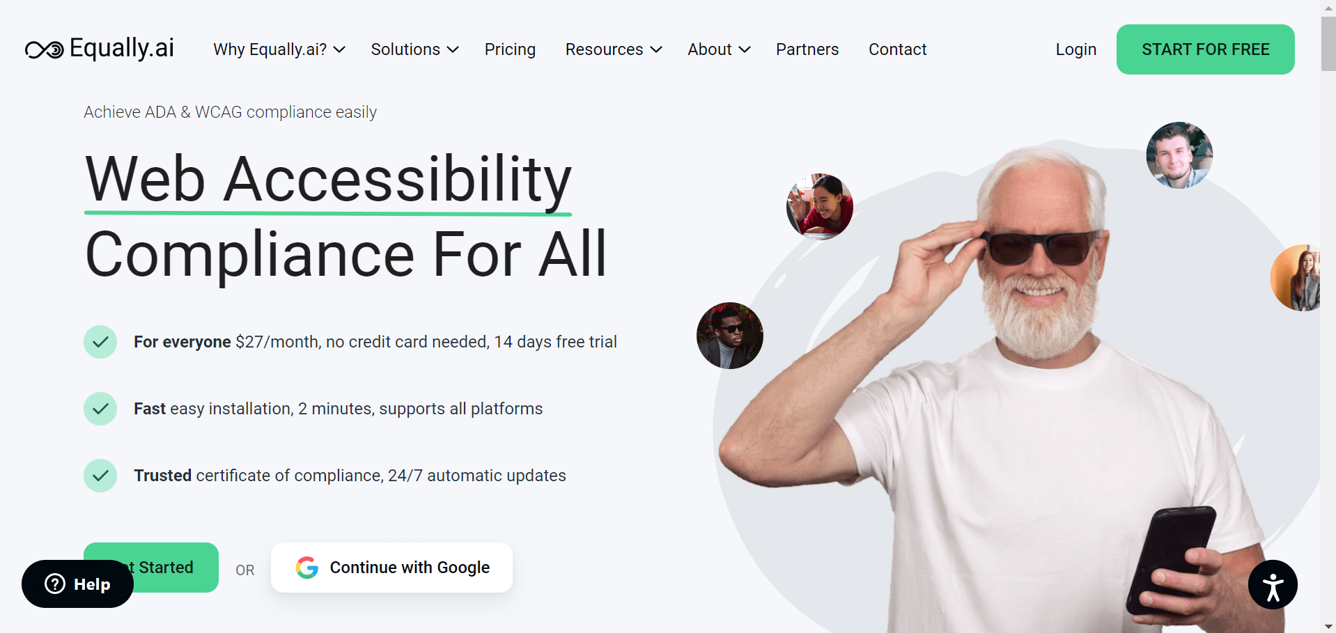Click the green checkmark beside Trusted certificate
This screenshot has width=1336, height=633.
tap(100, 476)
